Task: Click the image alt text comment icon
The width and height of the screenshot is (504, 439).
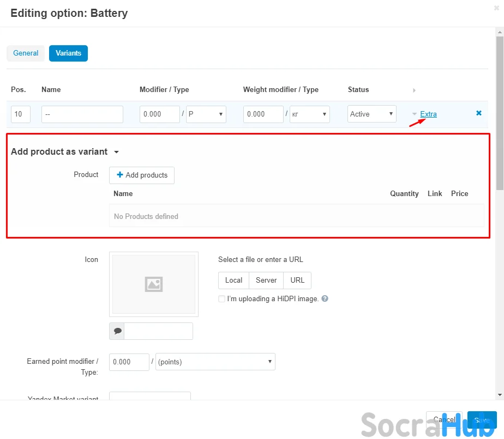Action: (x=117, y=331)
